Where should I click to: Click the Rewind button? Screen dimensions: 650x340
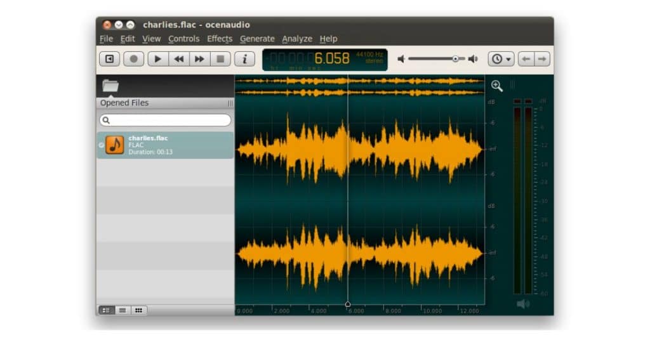pos(179,59)
